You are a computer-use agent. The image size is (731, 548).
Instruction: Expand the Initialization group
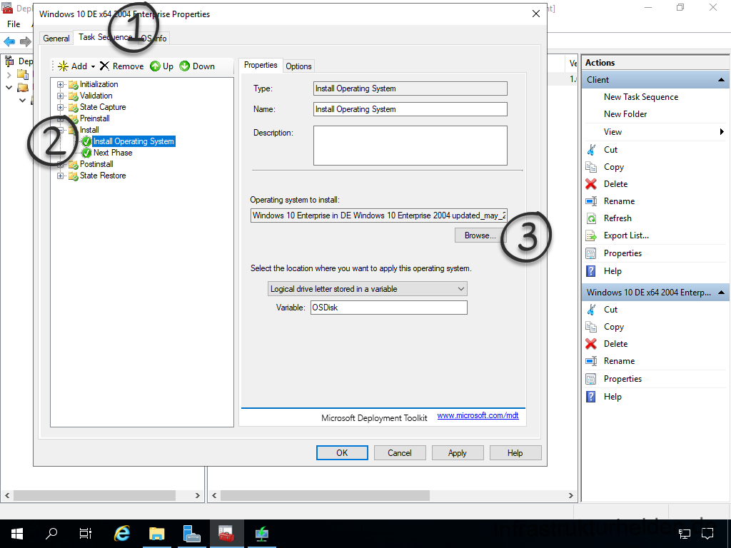[60, 84]
